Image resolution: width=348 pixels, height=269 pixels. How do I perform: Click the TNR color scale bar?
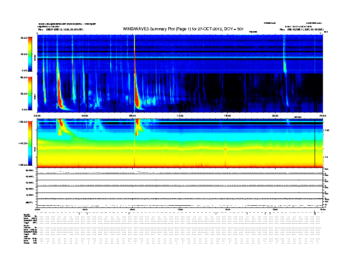click(30, 143)
